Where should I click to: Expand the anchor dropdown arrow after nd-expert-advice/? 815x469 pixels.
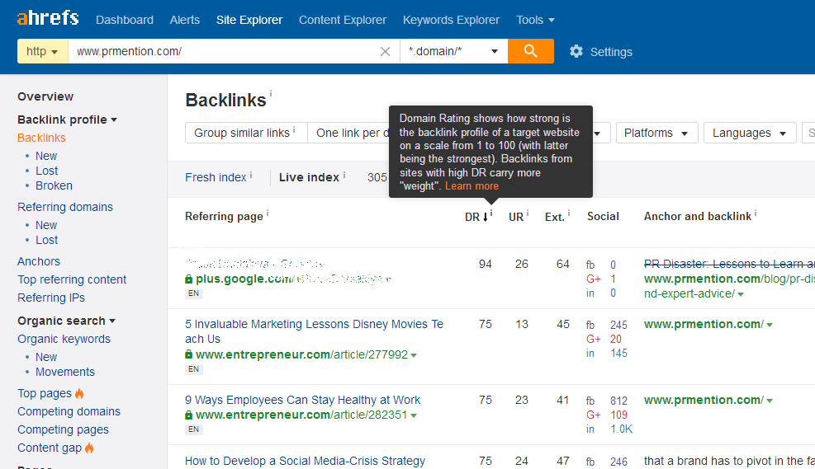(741, 294)
